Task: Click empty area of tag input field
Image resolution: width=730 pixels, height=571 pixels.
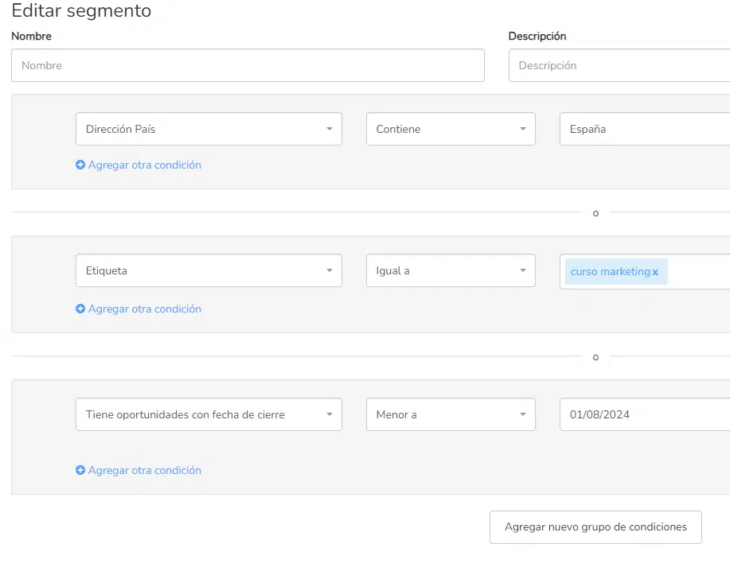Action: (698, 271)
